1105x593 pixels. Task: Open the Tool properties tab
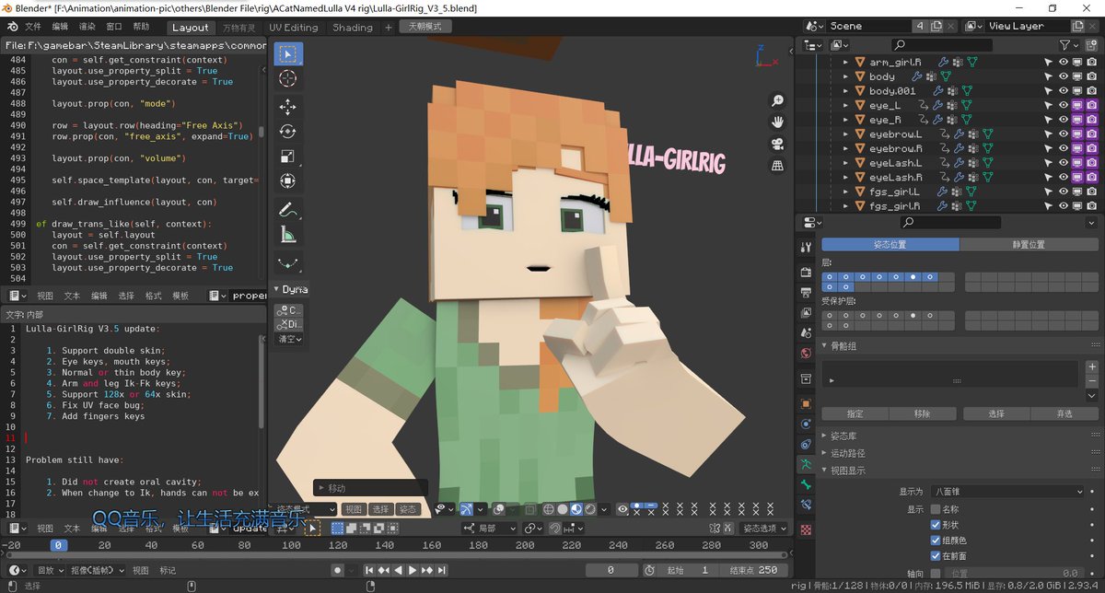coord(806,247)
